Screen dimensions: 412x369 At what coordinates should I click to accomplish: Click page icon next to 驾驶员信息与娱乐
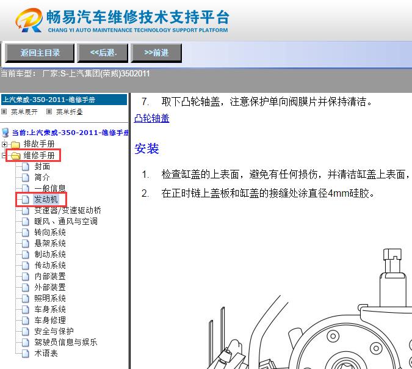click(26, 343)
